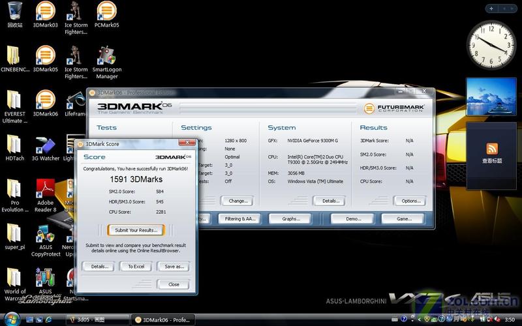The width and height of the screenshot is (522, 326).
Task: Click the sidebar add-gadget plus button
Action: (x=491, y=8)
